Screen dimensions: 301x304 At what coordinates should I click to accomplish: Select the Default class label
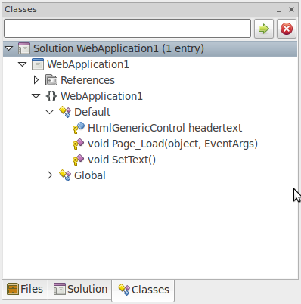92,112
